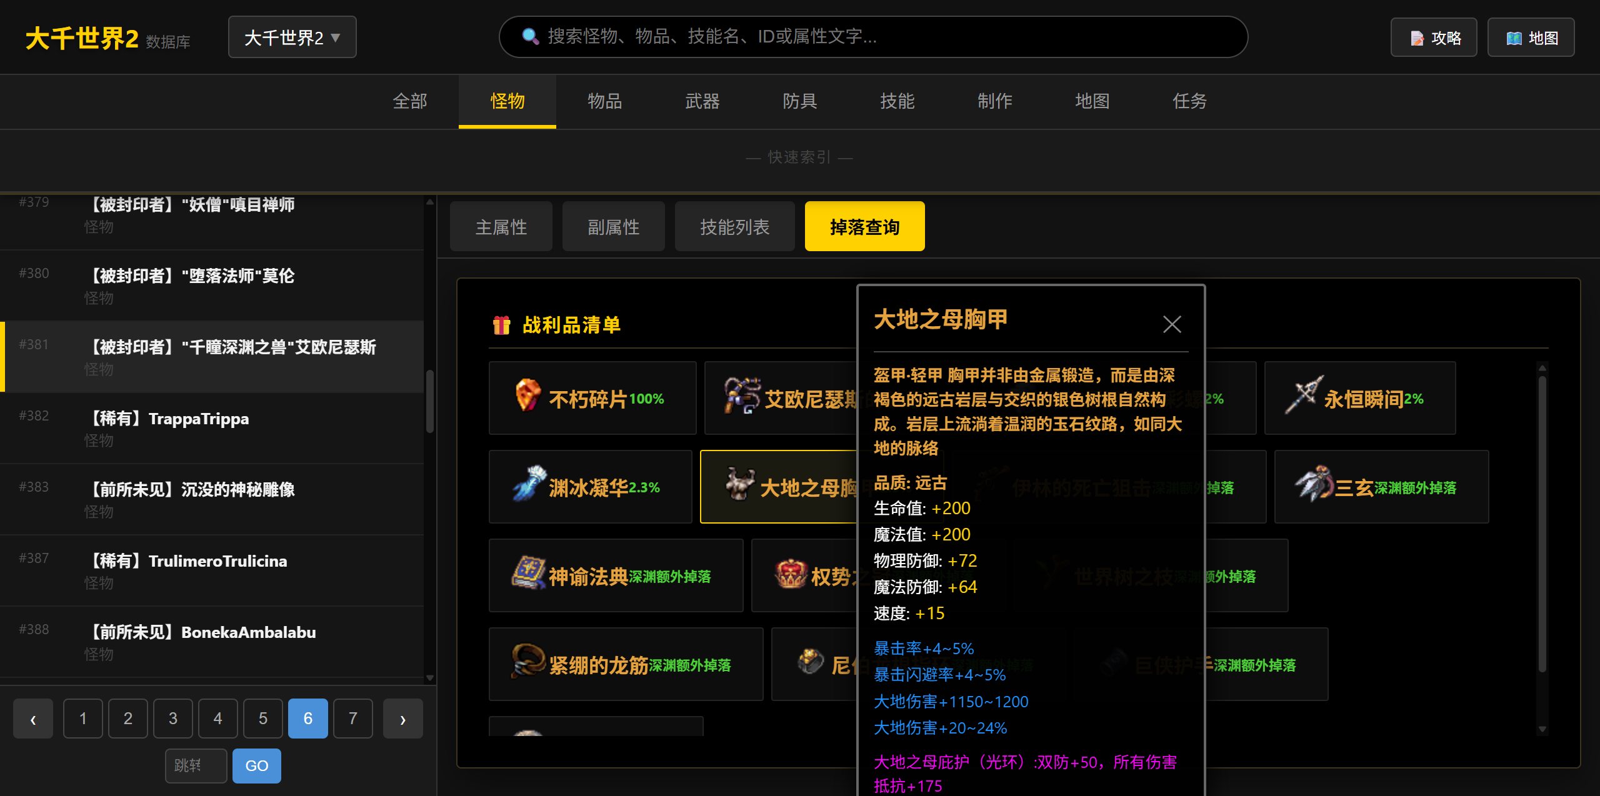Click the search magnifier icon
Screen dimensions: 1600x796
coord(530,36)
